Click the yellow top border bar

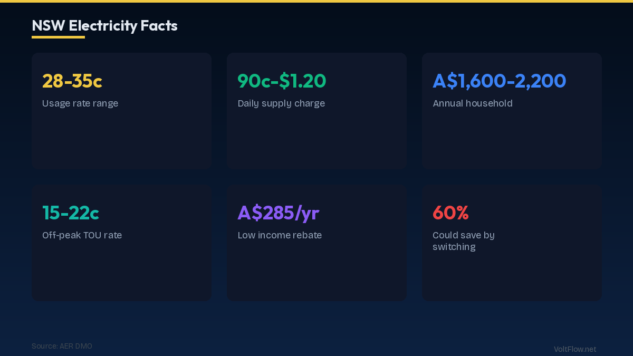pos(316,2)
